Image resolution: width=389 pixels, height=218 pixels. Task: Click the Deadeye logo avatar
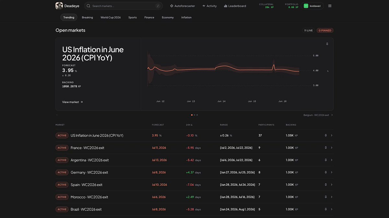click(x=59, y=6)
